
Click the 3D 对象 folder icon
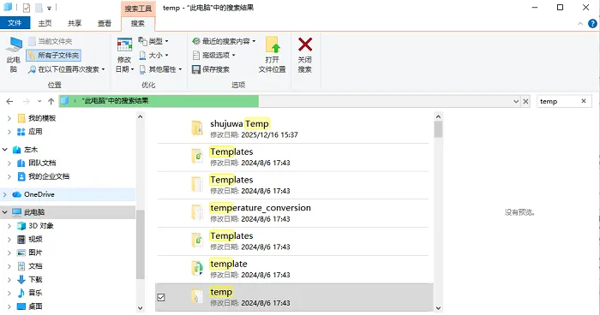[x=21, y=226]
